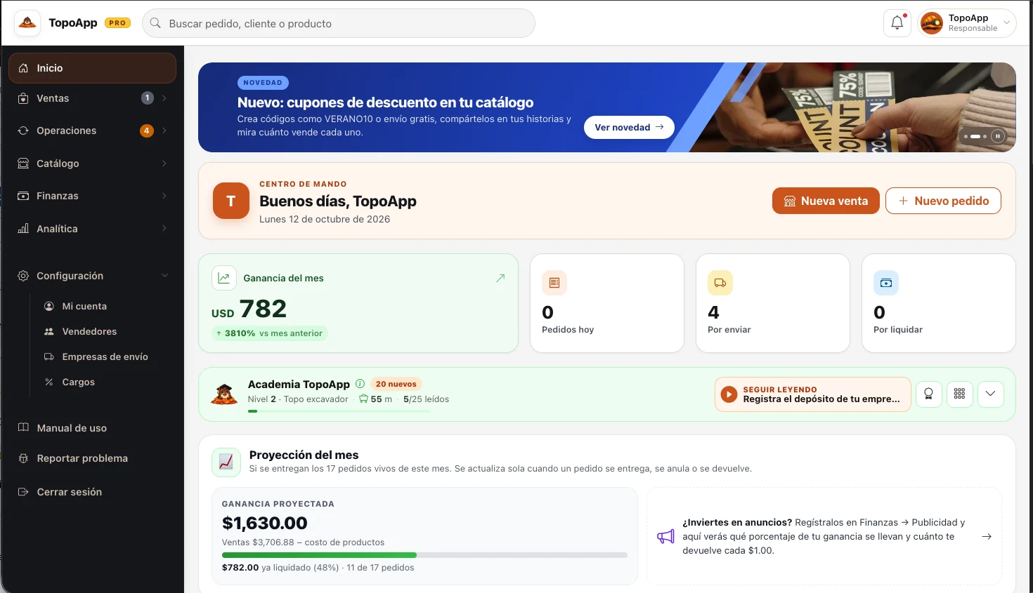Viewport: 1033px width, 593px height.
Task: Click the Pedidos hoy card icon
Action: [x=554, y=283]
